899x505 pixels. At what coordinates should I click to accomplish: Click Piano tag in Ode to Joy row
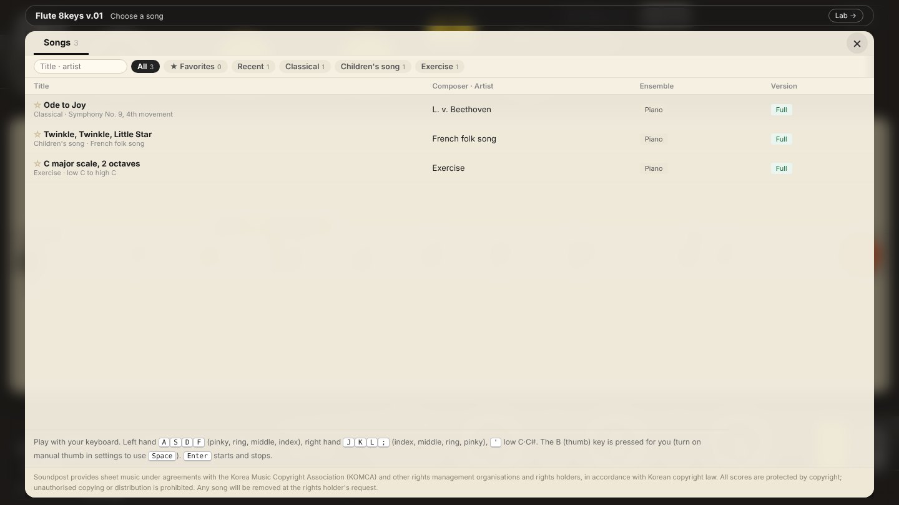click(x=654, y=110)
